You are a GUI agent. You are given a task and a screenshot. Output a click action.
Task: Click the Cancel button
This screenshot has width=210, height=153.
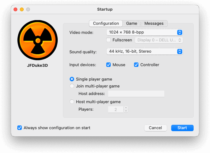pos(155,128)
